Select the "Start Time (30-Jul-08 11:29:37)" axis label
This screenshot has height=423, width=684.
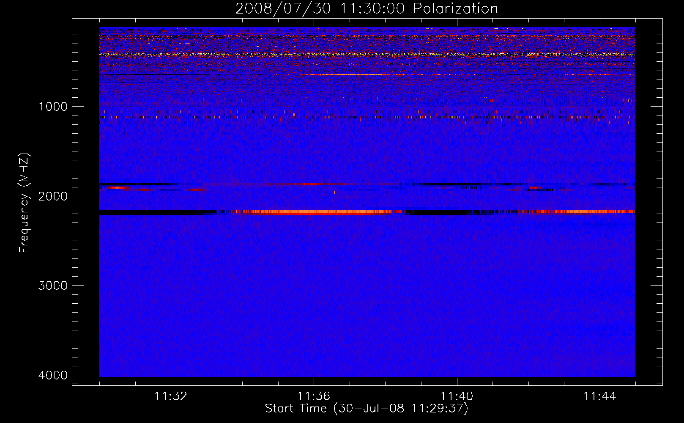(367, 409)
